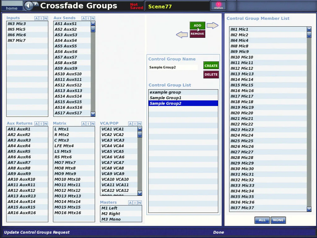Select NONE in member list

pyautogui.click(x=278, y=220)
